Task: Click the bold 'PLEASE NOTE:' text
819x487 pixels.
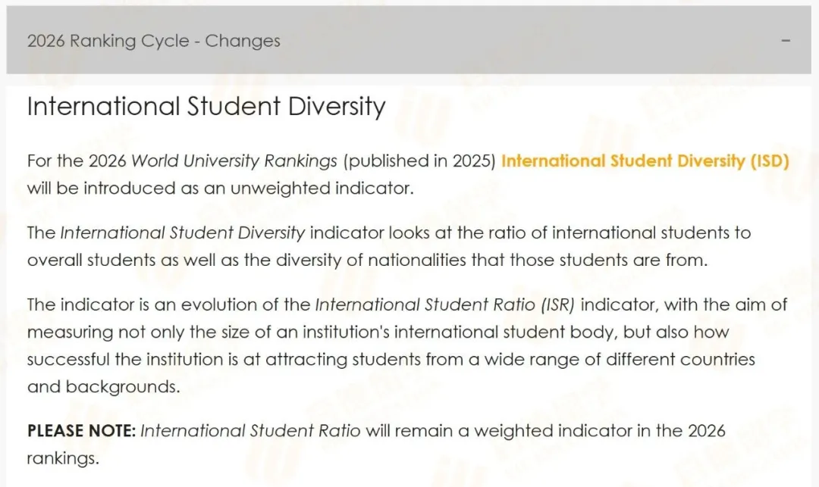Action: pos(81,431)
